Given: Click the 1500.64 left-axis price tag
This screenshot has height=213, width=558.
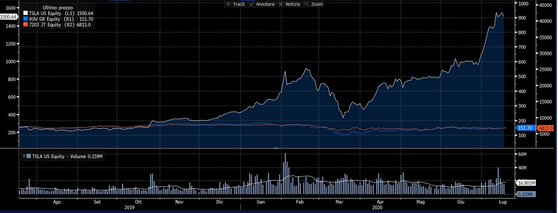Looking at the screenshot, I should (9, 17).
